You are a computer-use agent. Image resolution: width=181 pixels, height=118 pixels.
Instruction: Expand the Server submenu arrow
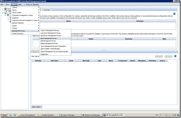tap(39, 10)
